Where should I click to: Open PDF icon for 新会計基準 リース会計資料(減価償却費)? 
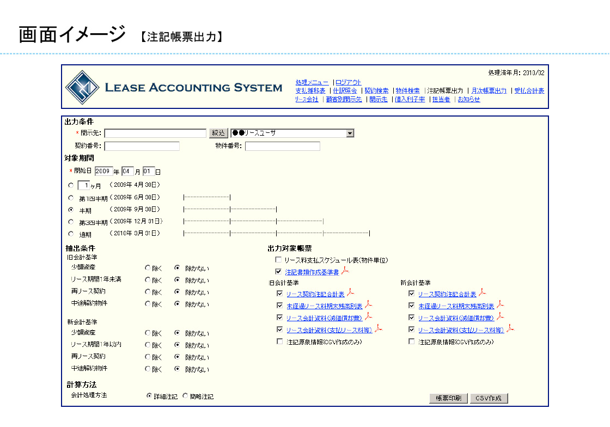coord(501,316)
